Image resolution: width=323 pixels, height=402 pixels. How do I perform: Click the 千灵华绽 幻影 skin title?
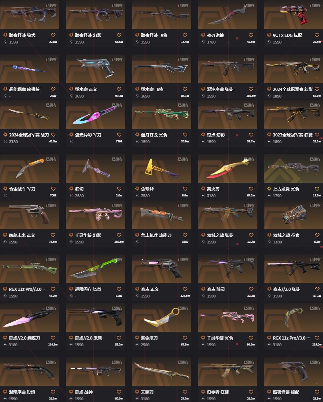point(88,235)
